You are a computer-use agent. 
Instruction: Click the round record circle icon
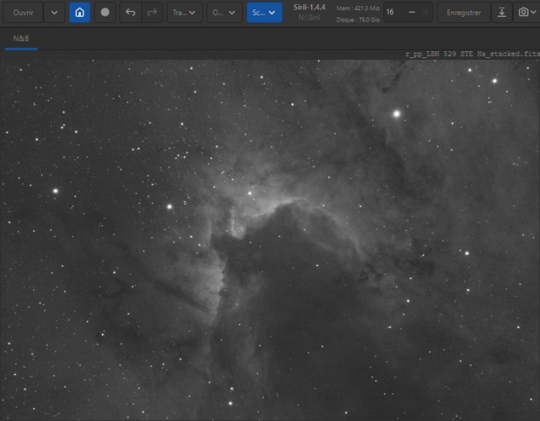[105, 12]
